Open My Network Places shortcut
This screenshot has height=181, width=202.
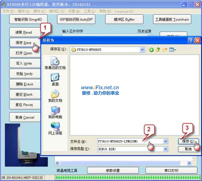click(55, 129)
